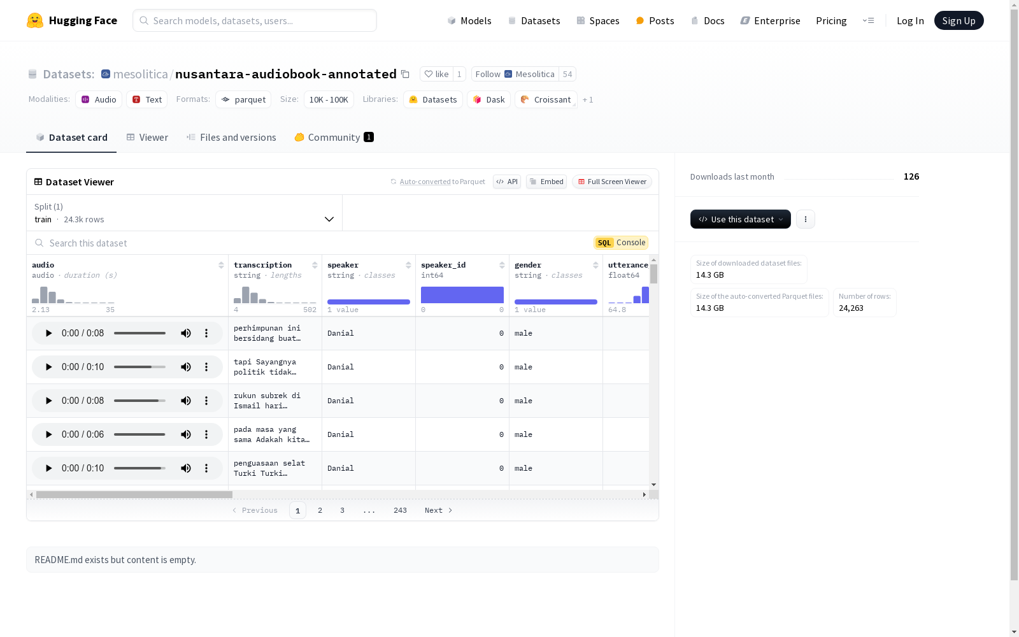Screen dimensions: 1019x637
Task: Mute the audio in the pada masa row
Action: pos(186,434)
